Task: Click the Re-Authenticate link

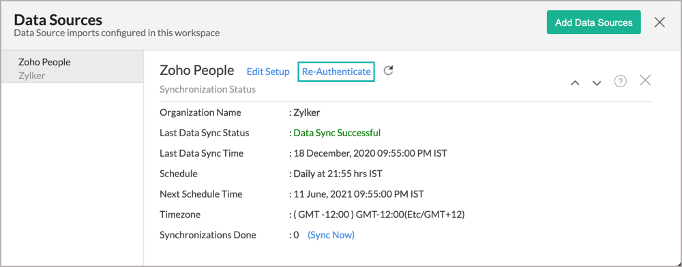Action: click(x=336, y=72)
